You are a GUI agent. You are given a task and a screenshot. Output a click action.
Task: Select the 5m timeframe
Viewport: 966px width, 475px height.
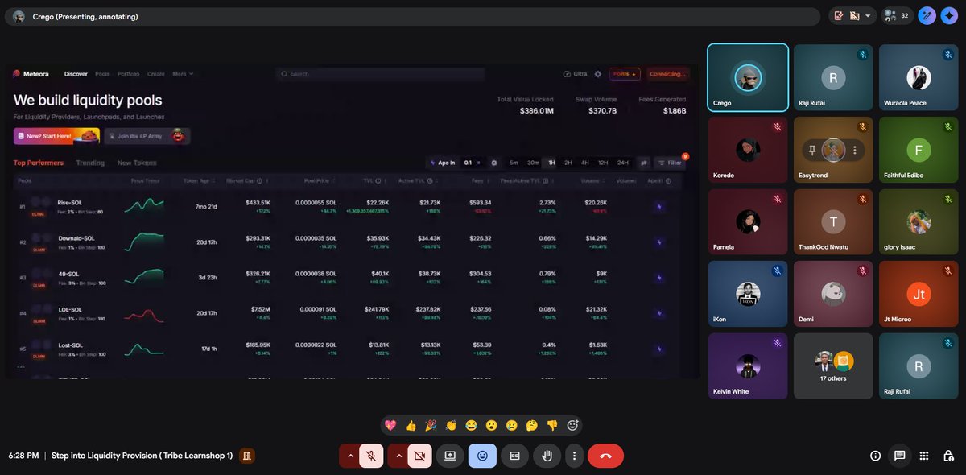(x=514, y=163)
